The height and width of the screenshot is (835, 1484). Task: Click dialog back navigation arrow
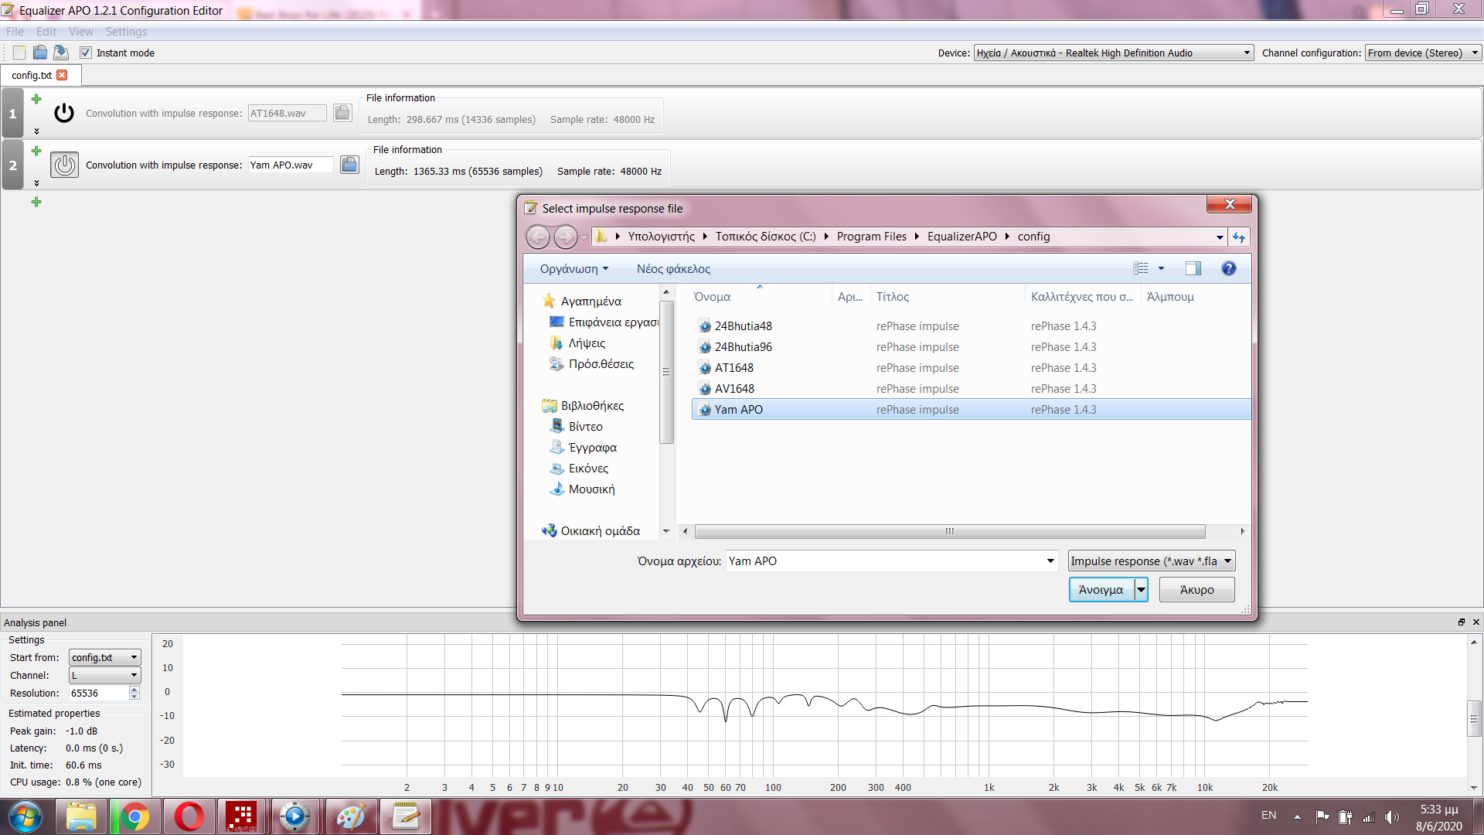click(x=539, y=237)
